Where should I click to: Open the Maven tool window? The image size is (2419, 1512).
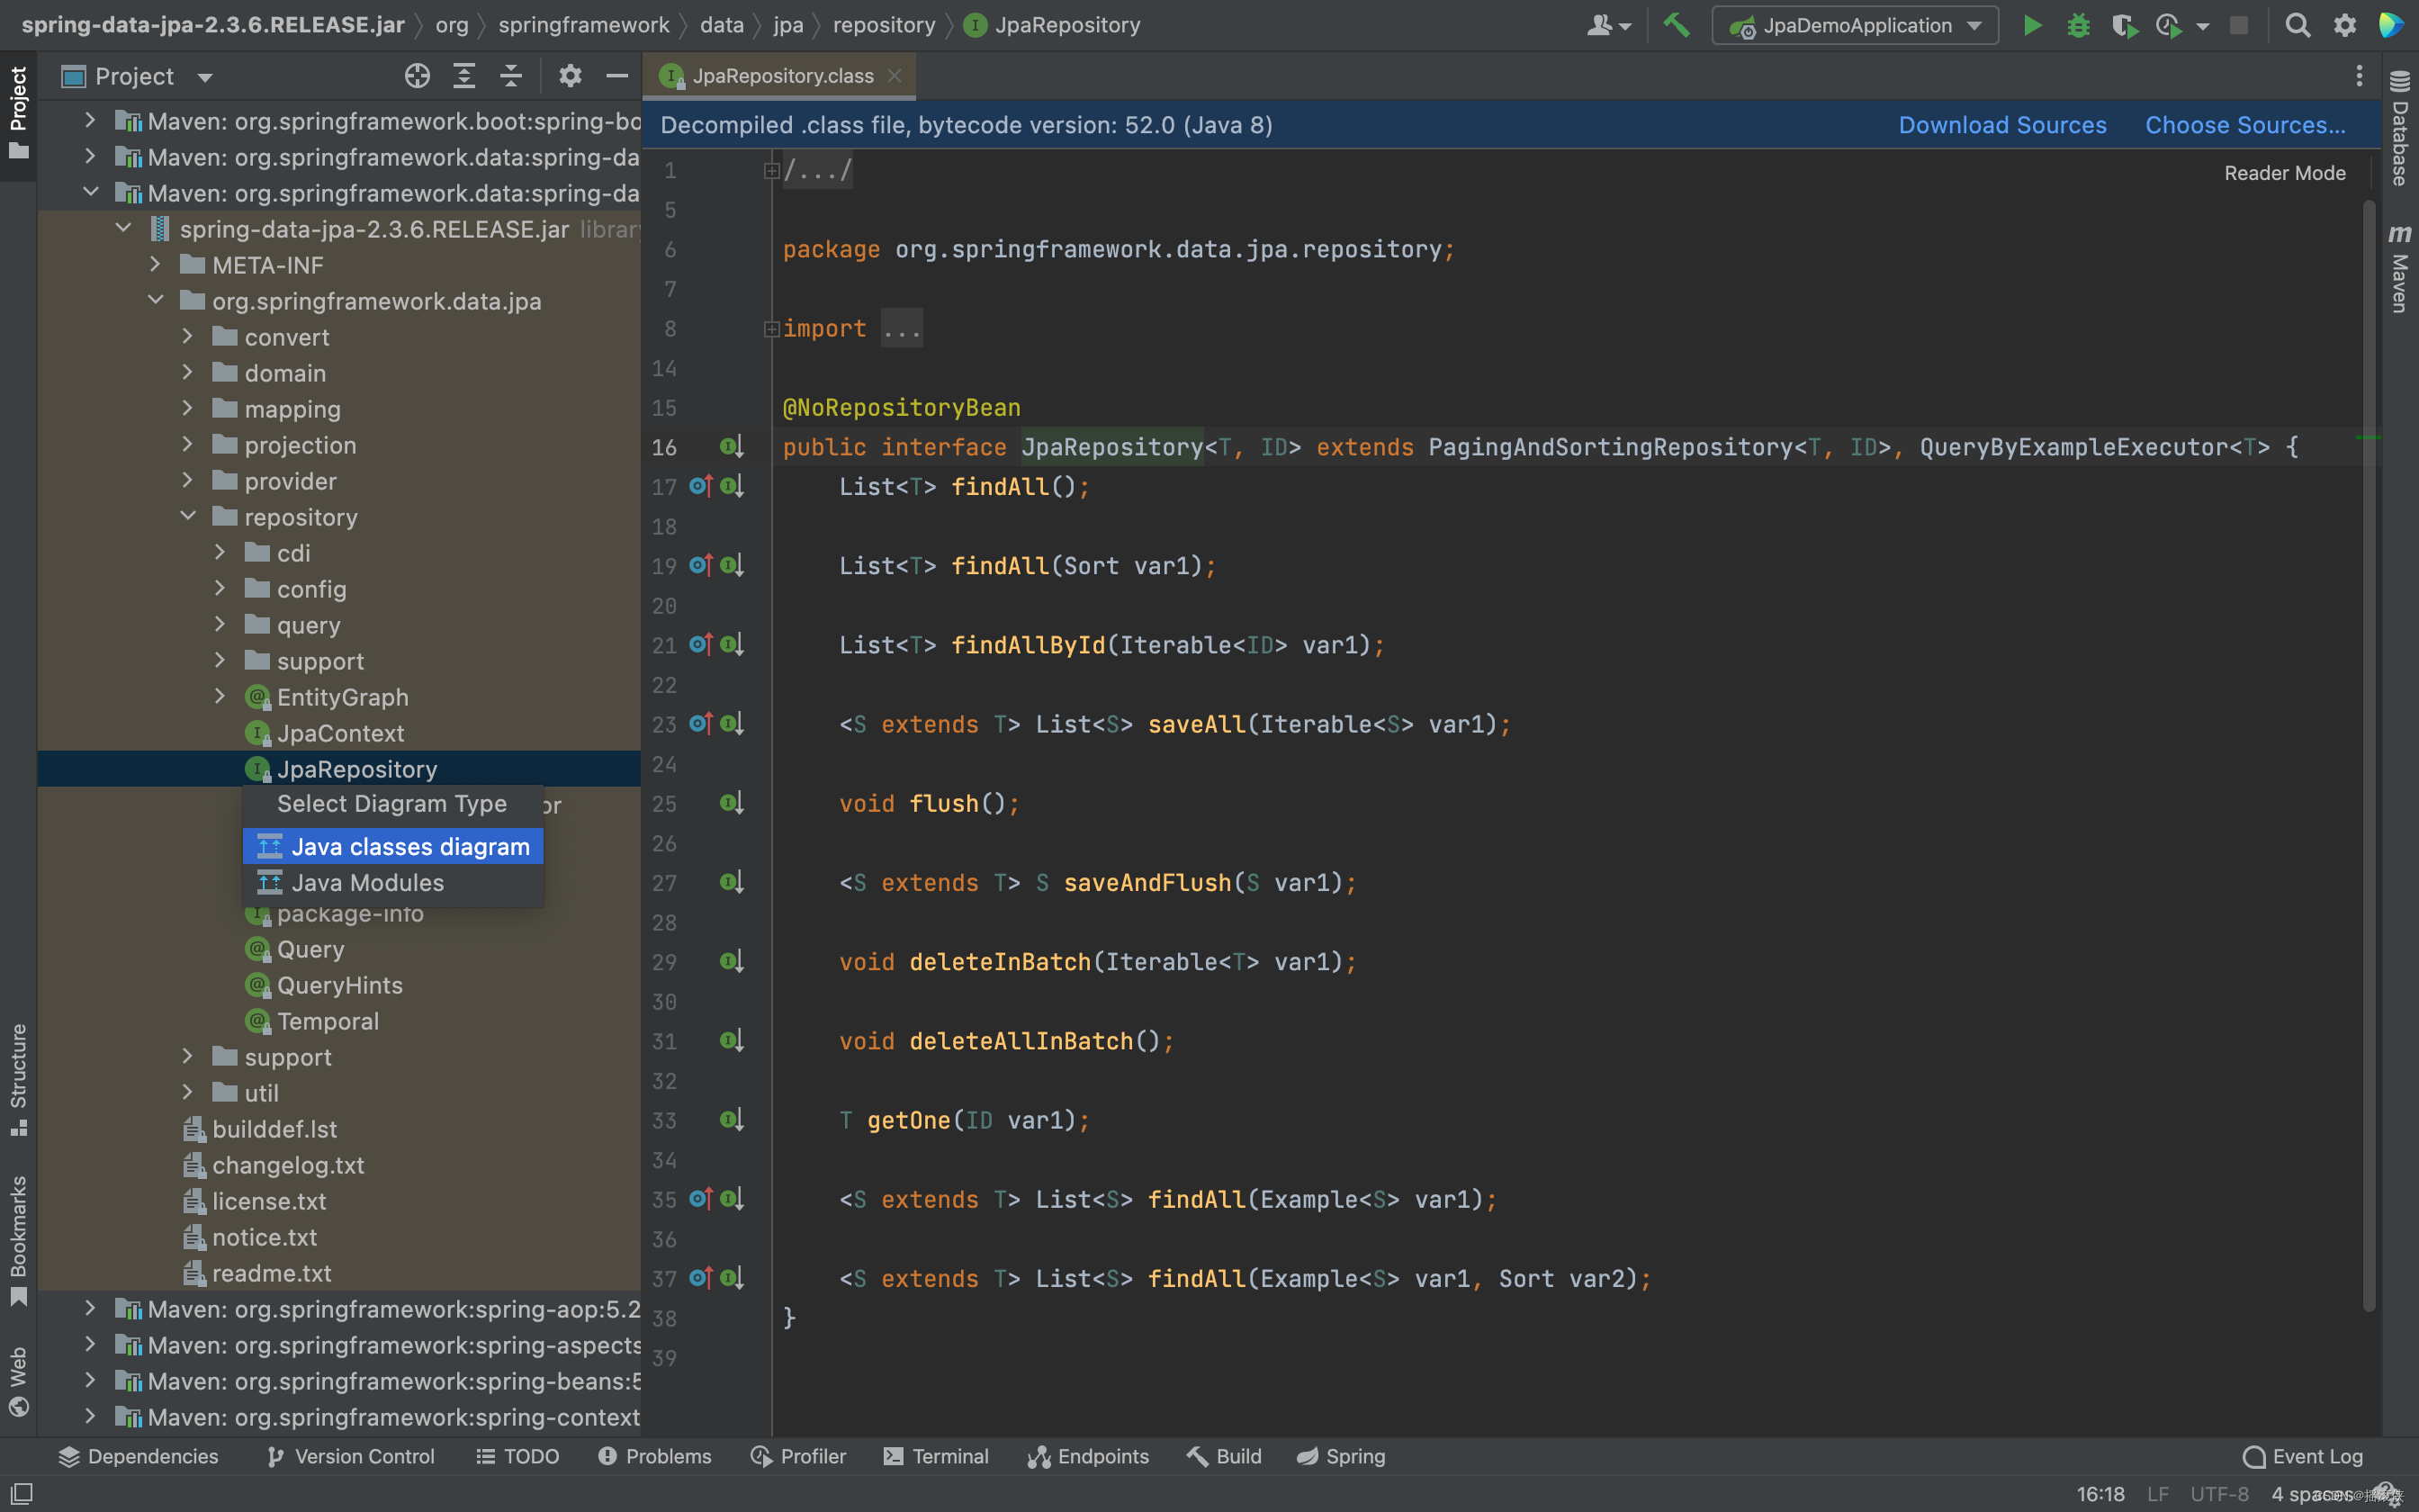pyautogui.click(x=2399, y=268)
